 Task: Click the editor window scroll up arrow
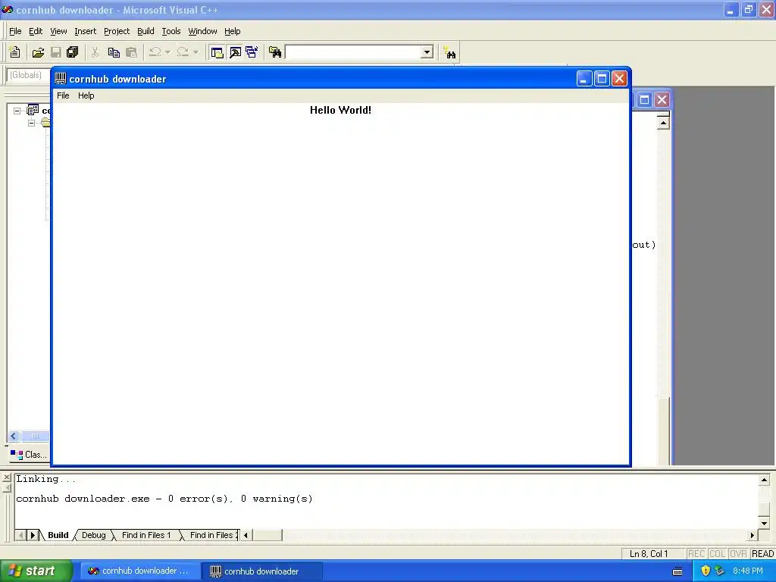[x=663, y=122]
